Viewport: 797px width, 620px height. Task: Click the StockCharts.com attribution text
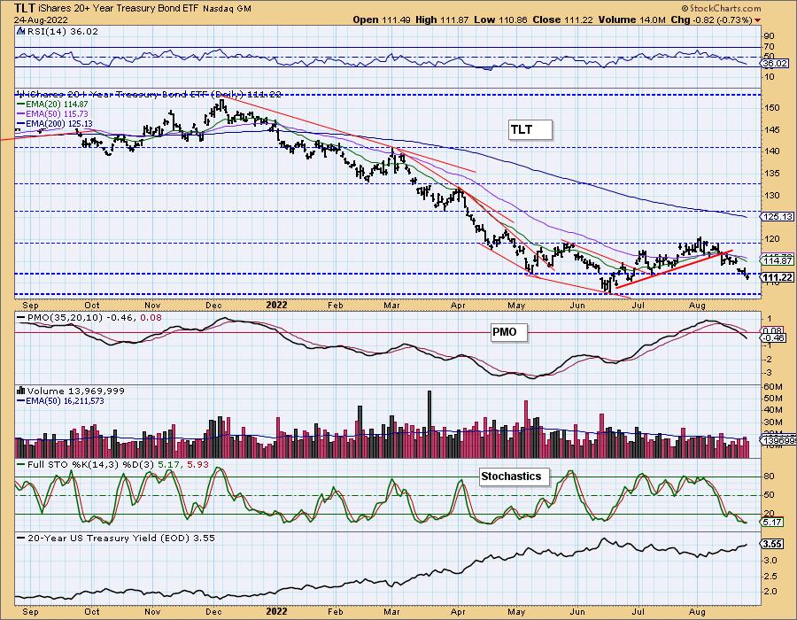[724, 8]
